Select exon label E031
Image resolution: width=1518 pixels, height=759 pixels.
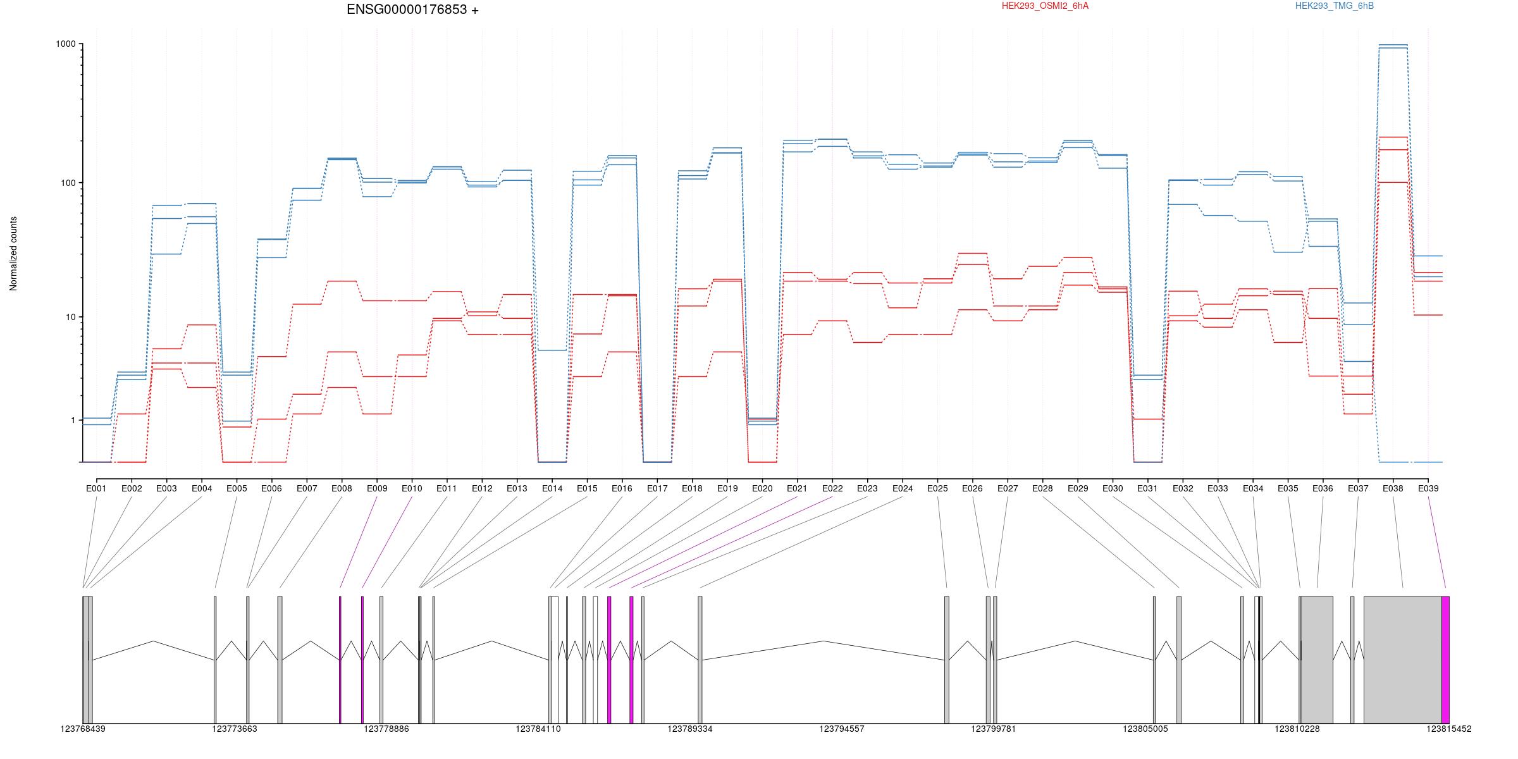coord(1147,488)
